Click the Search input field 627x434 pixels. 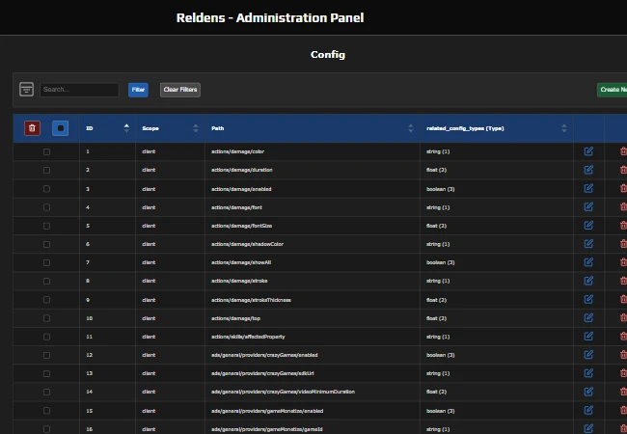click(79, 90)
